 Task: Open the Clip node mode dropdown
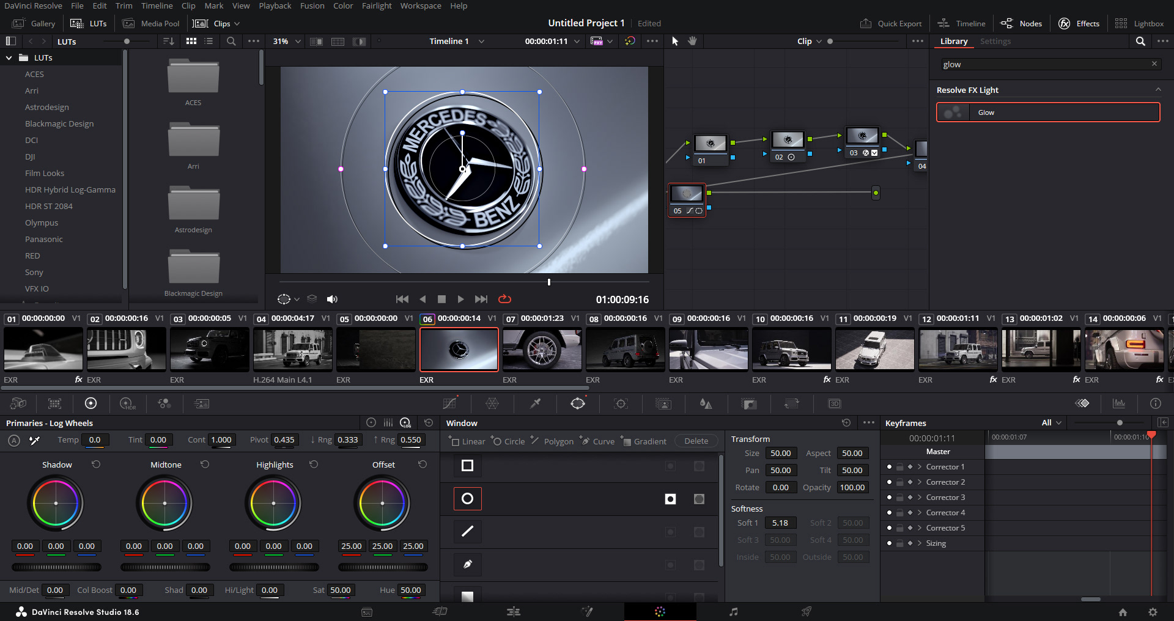[819, 41]
